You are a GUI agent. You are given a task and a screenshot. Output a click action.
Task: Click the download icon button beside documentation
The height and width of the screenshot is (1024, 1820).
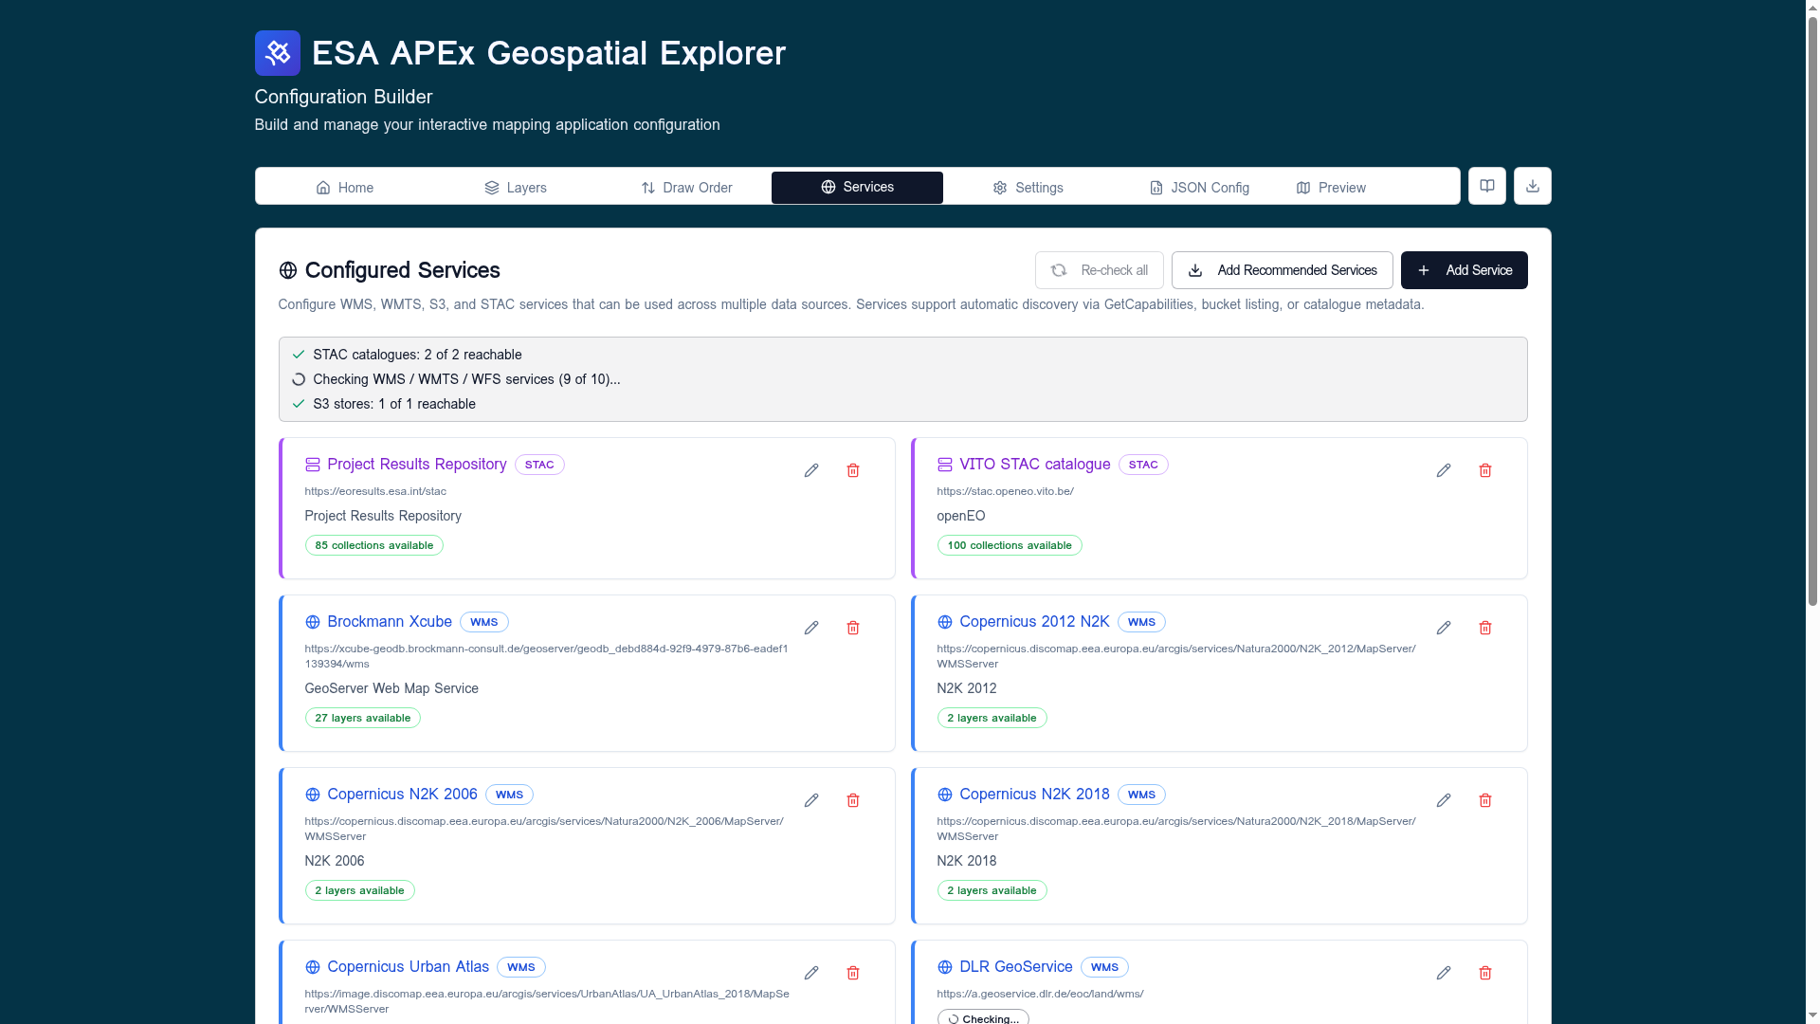[x=1533, y=187]
